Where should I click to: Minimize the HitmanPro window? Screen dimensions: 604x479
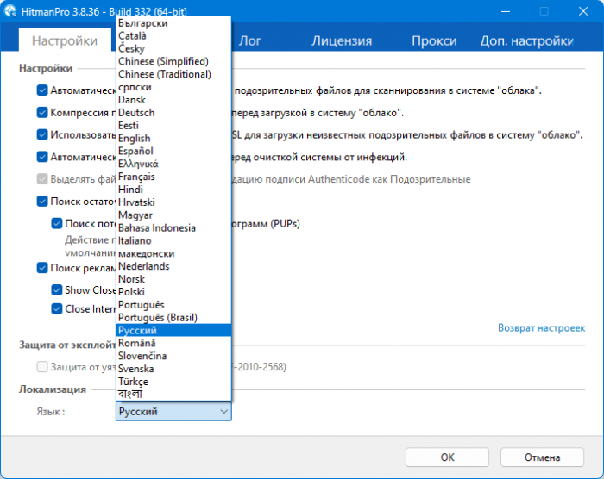coord(506,11)
